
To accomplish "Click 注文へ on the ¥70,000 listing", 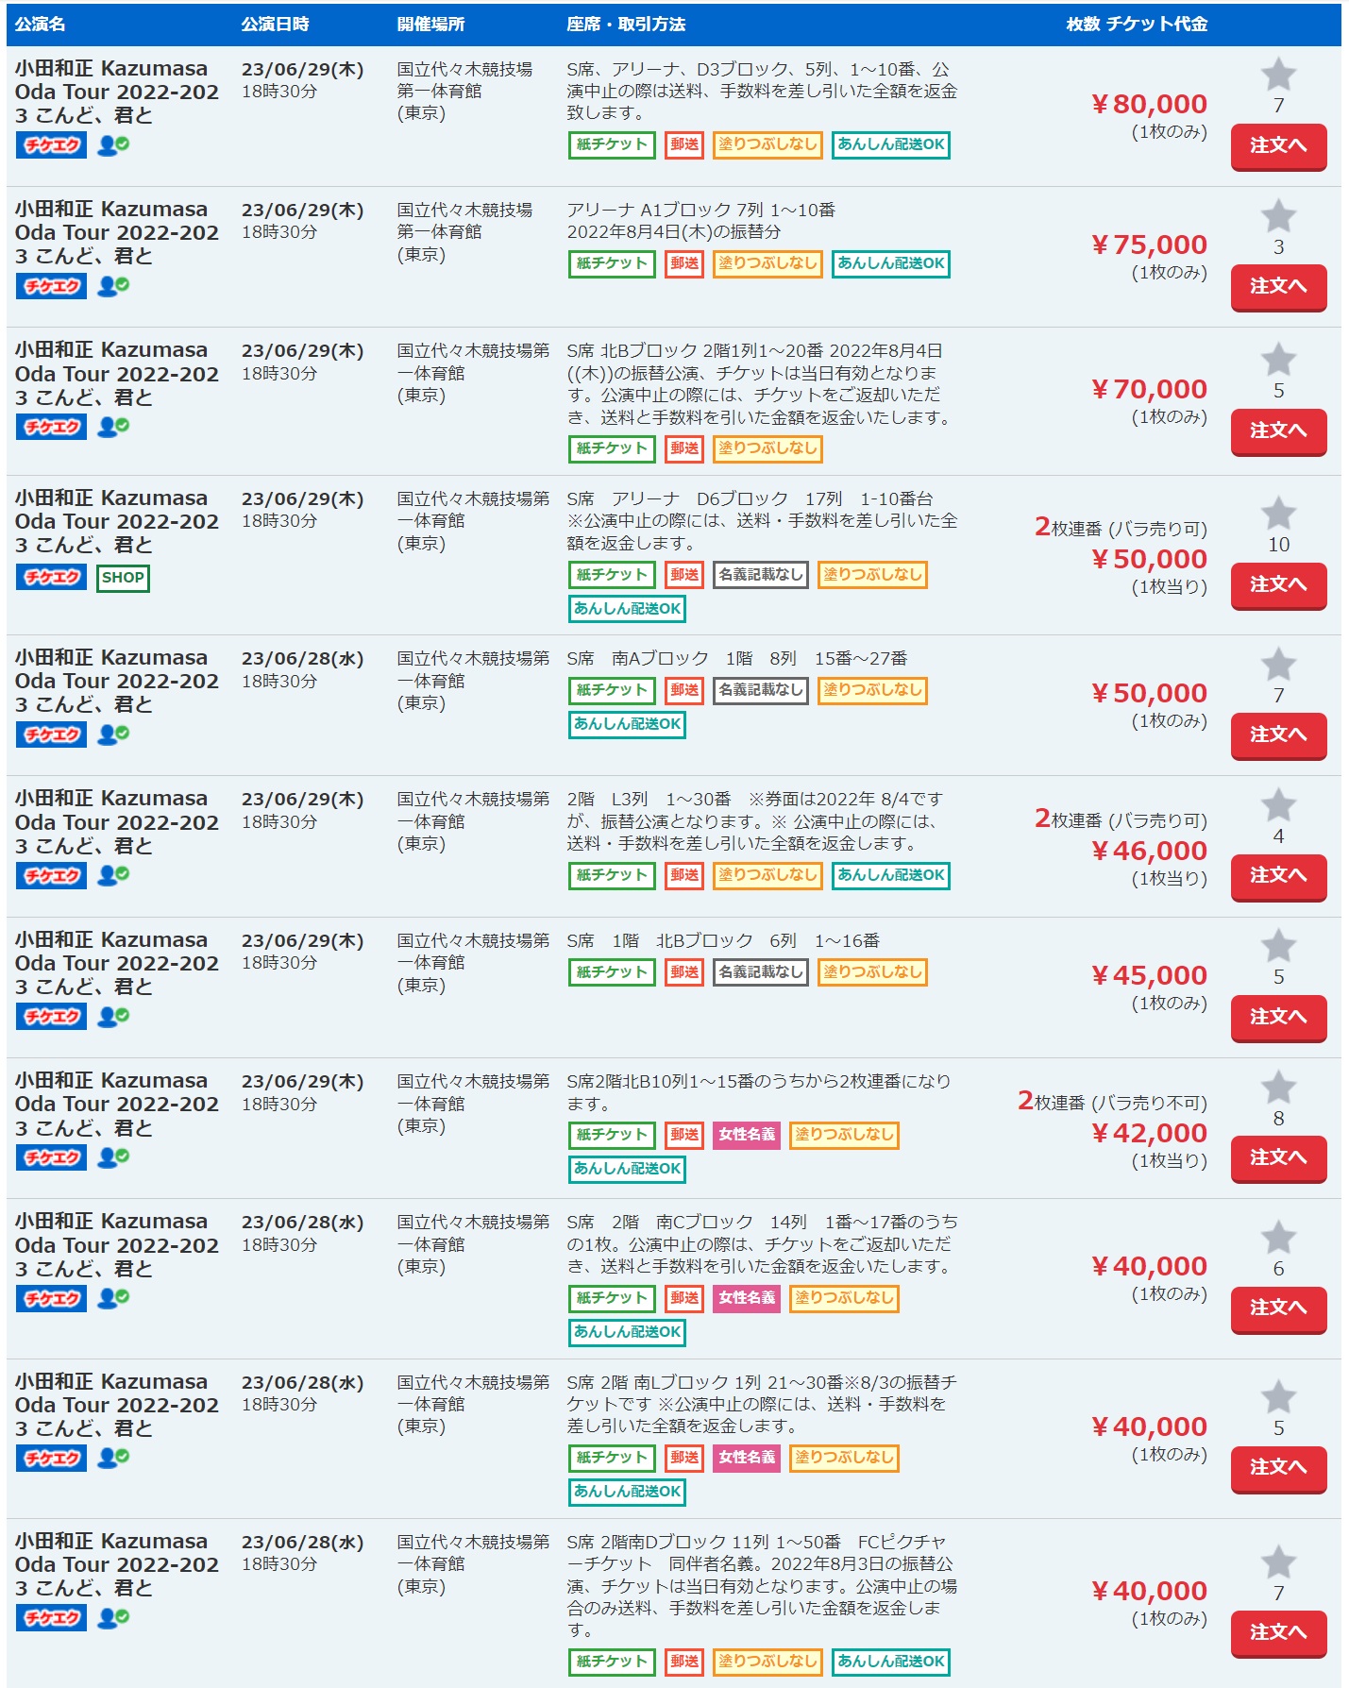I will [x=1278, y=431].
